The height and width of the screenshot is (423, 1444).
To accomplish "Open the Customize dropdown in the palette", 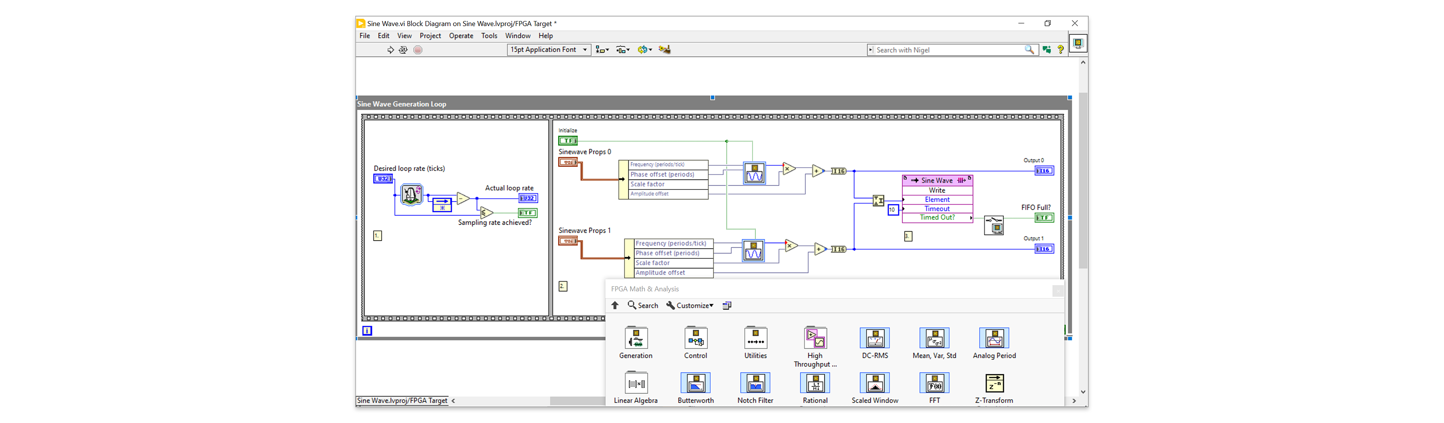I will (x=690, y=305).
